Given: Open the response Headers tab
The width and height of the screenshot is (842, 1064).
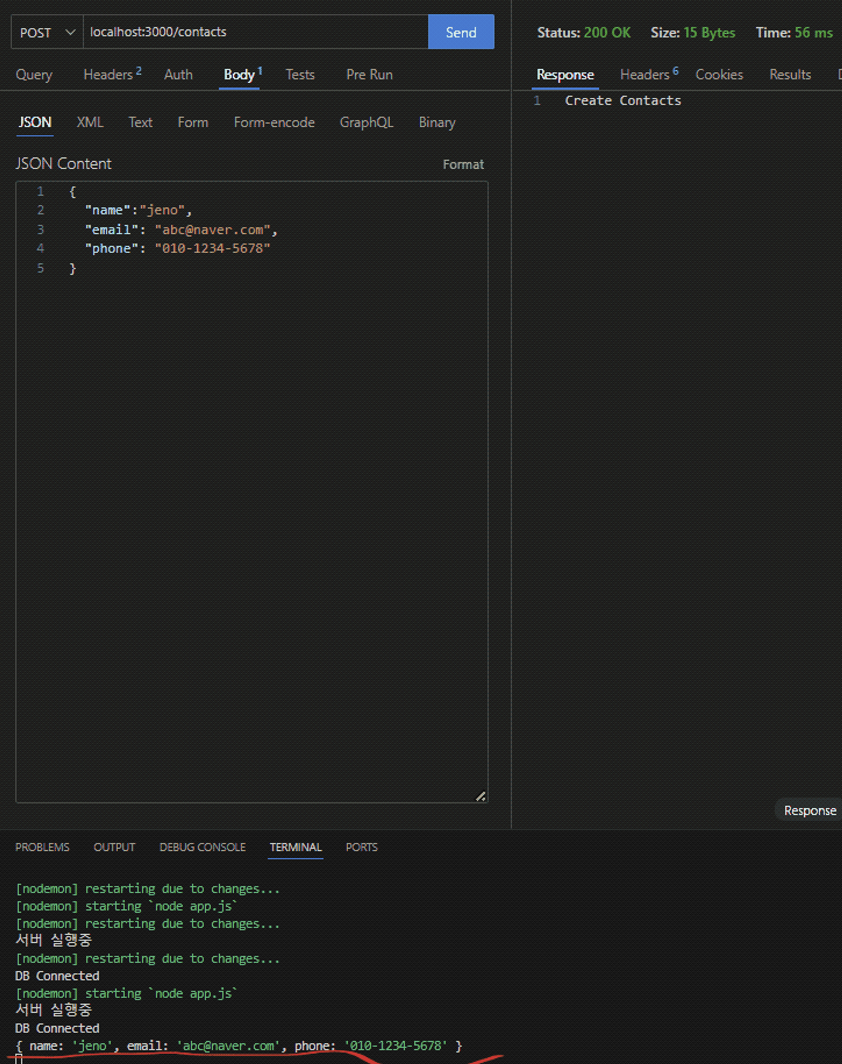Looking at the screenshot, I should 648,75.
